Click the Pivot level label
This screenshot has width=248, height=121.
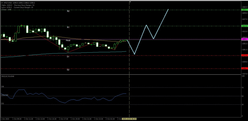(x=68, y=40)
